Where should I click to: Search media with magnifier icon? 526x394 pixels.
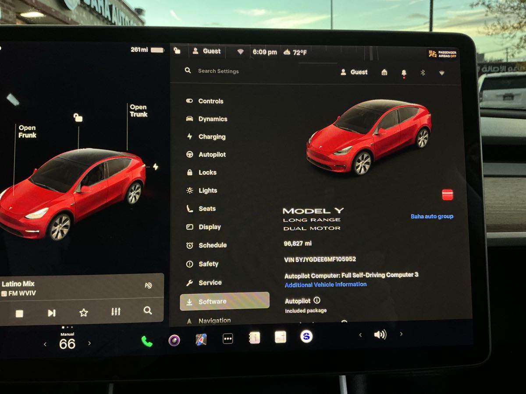[x=148, y=310]
